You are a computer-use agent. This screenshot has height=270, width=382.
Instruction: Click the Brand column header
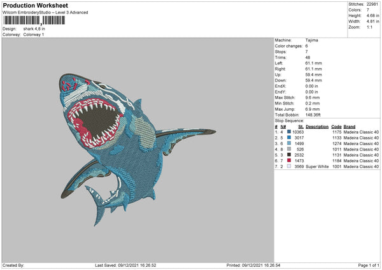[350, 126]
